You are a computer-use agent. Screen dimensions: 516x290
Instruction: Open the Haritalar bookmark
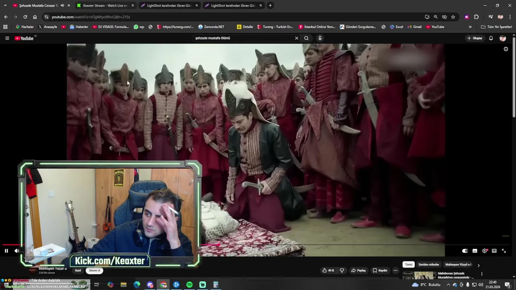25,27
